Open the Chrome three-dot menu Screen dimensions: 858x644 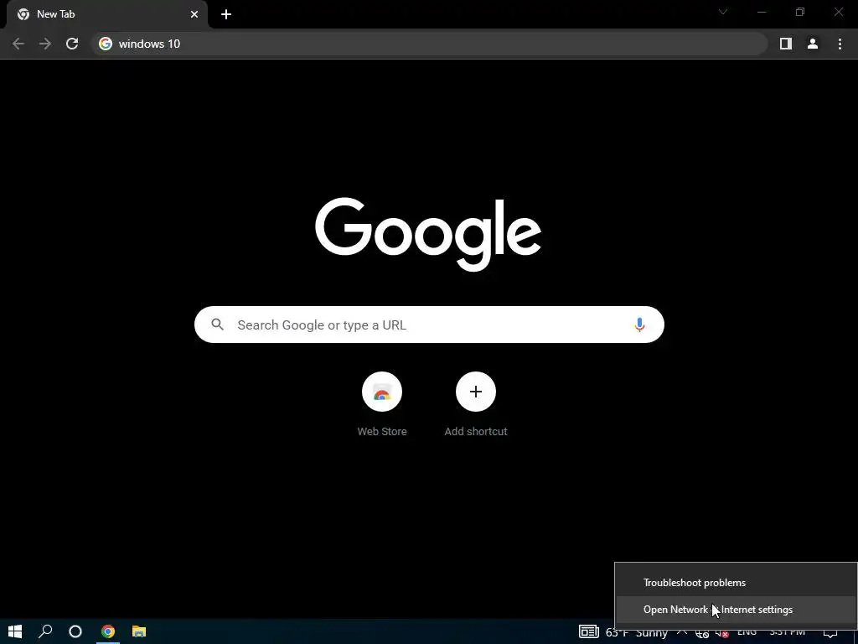(840, 44)
